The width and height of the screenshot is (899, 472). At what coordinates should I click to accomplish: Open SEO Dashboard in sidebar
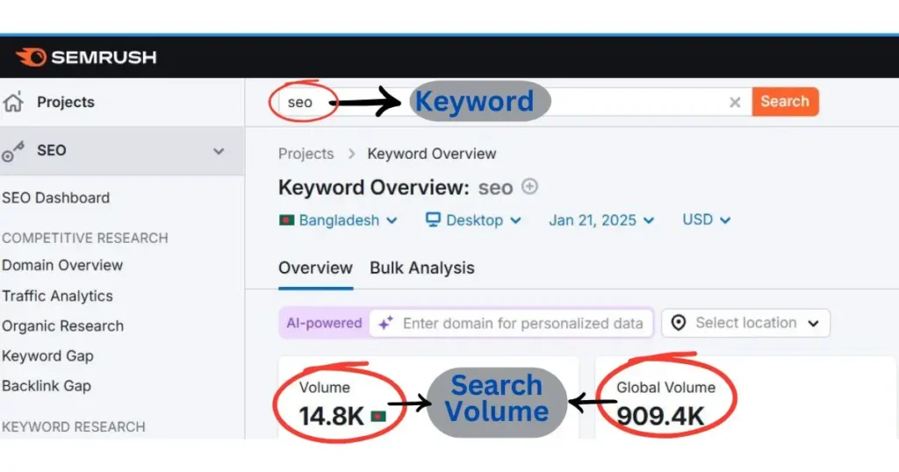pyautogui.click(x=55, y=197)
